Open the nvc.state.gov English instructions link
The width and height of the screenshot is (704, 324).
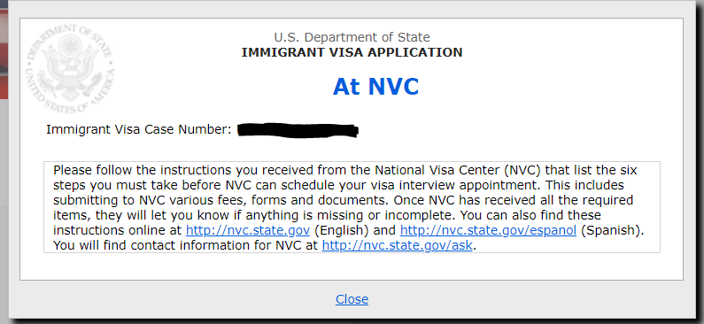coord(247,231)
